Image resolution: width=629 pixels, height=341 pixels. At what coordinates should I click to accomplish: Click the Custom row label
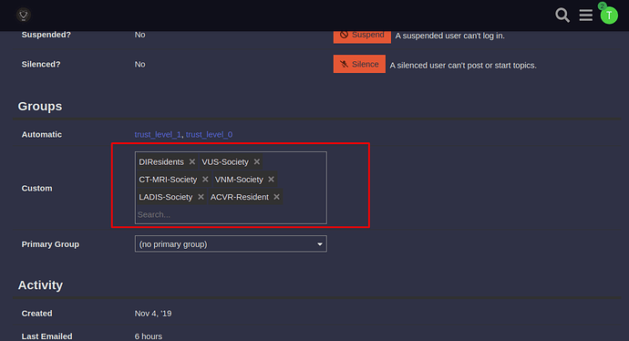(x=36, y=188)
